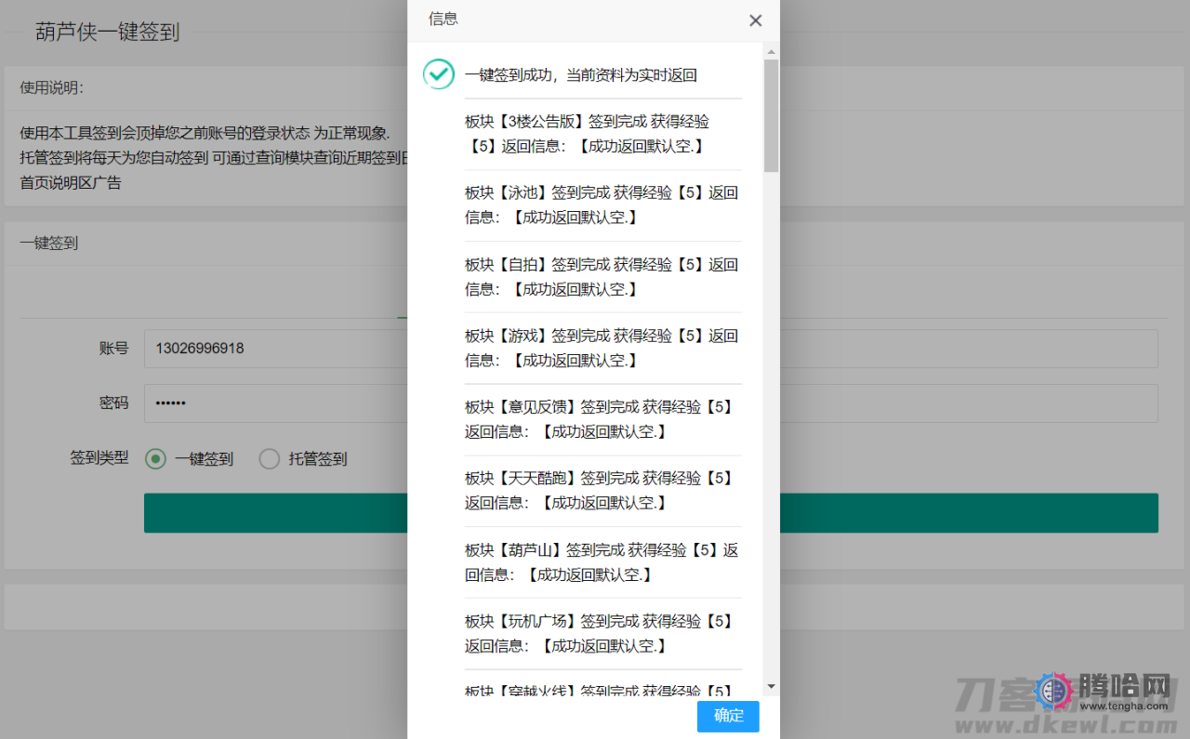Click the 【天天酷跑】 result row

point(603,491)
